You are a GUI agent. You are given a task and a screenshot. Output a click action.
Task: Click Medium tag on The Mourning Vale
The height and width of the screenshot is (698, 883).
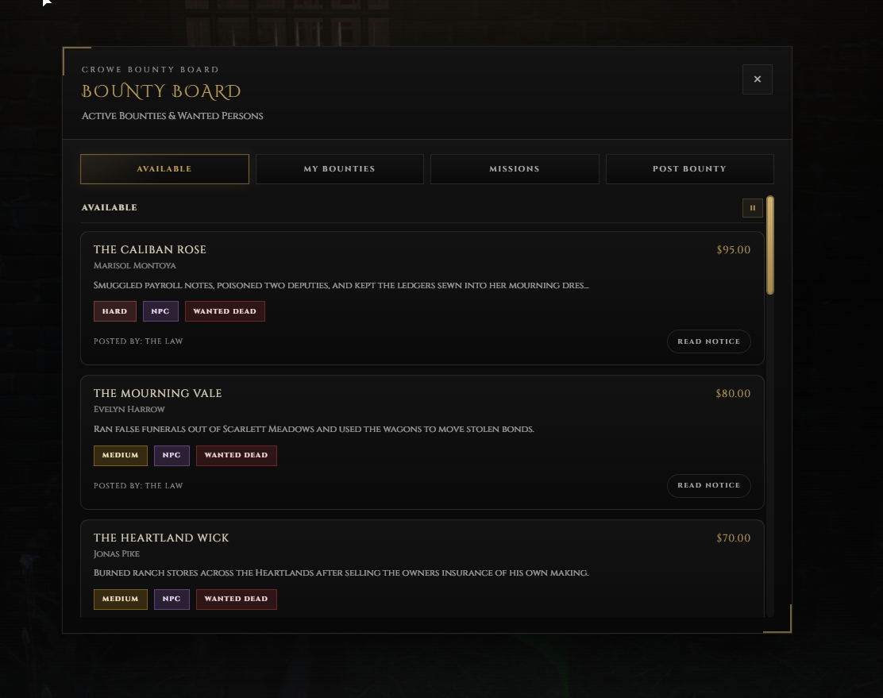(121, 455)
